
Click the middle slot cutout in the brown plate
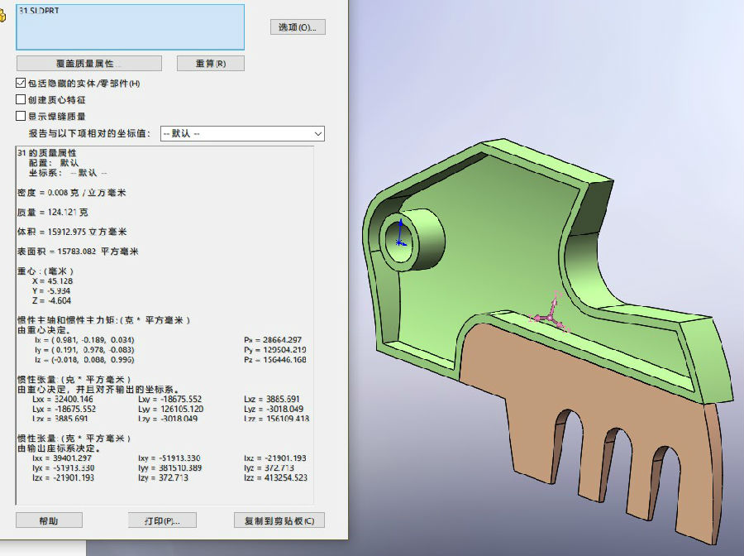click(x=616, y=451)
